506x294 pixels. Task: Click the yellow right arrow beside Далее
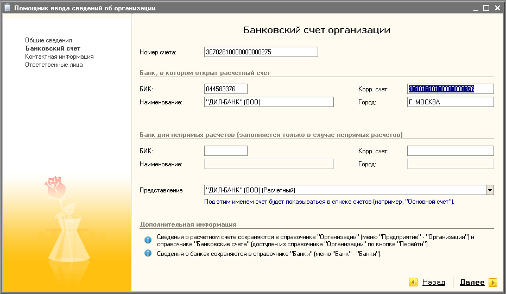click(492, 283)
